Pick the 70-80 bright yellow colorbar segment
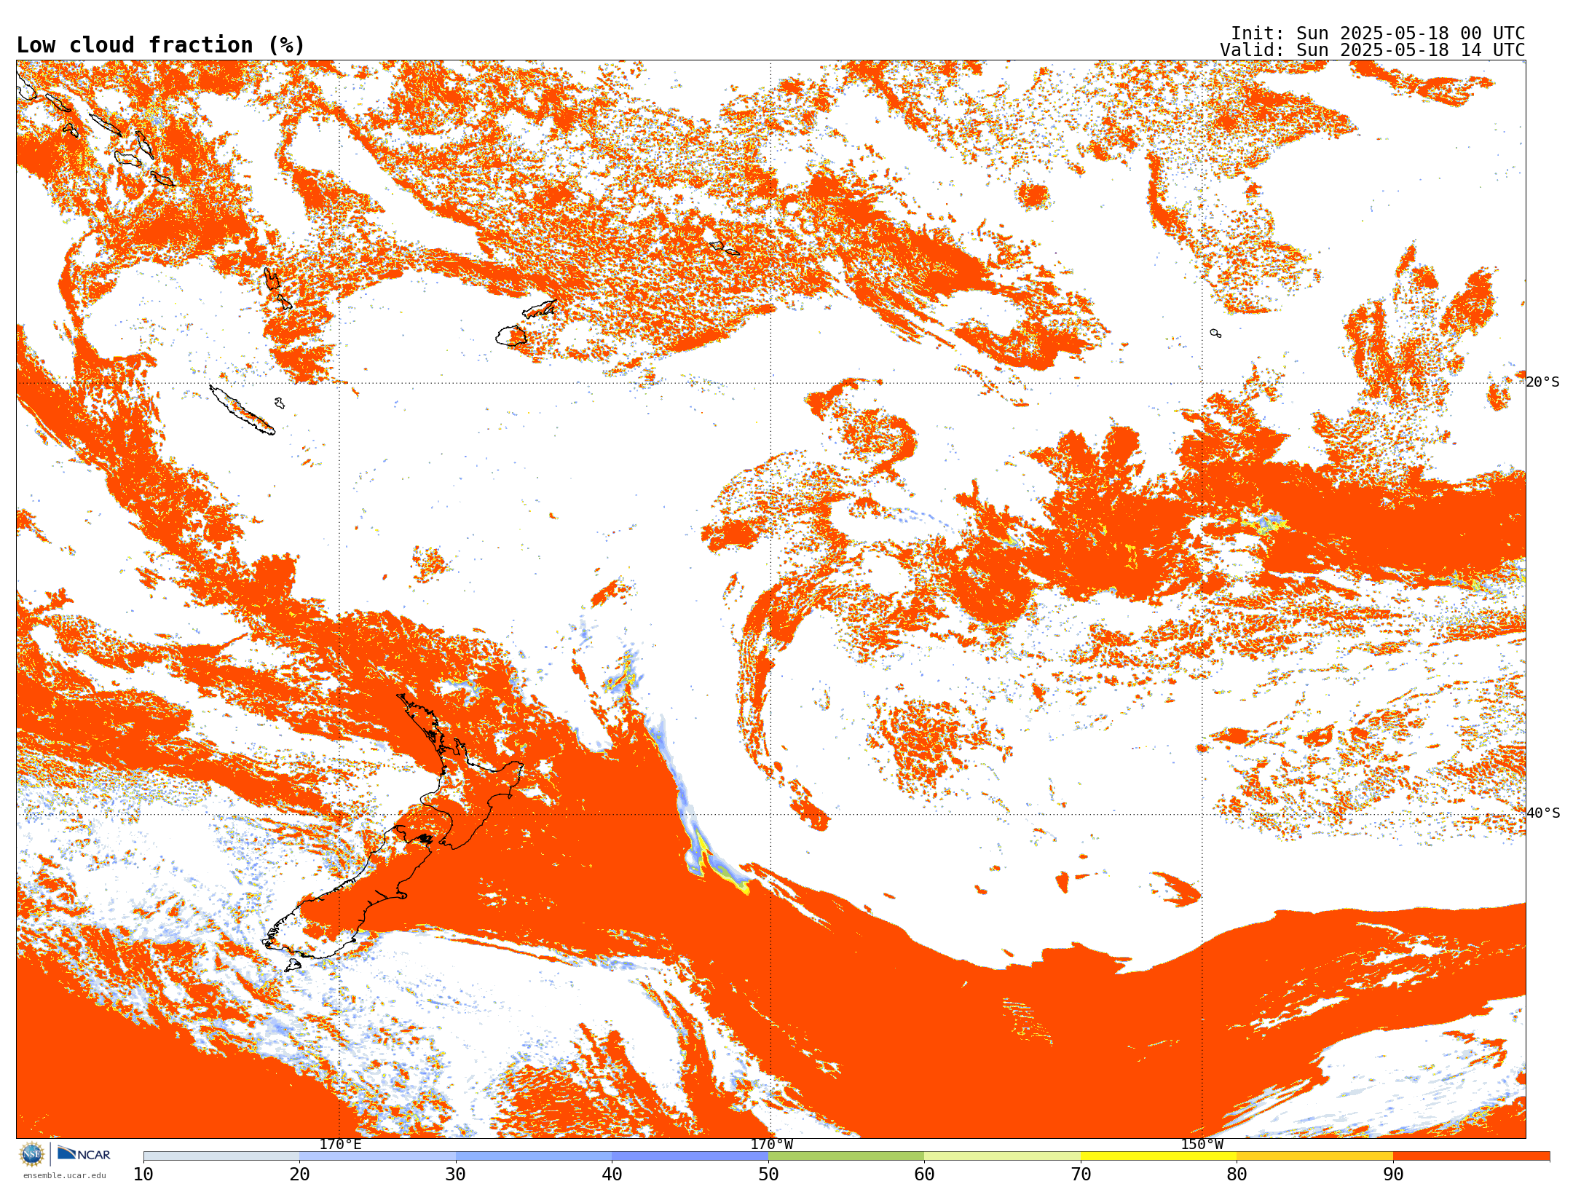The image size is (1573, 1184). point(1159,1156)
